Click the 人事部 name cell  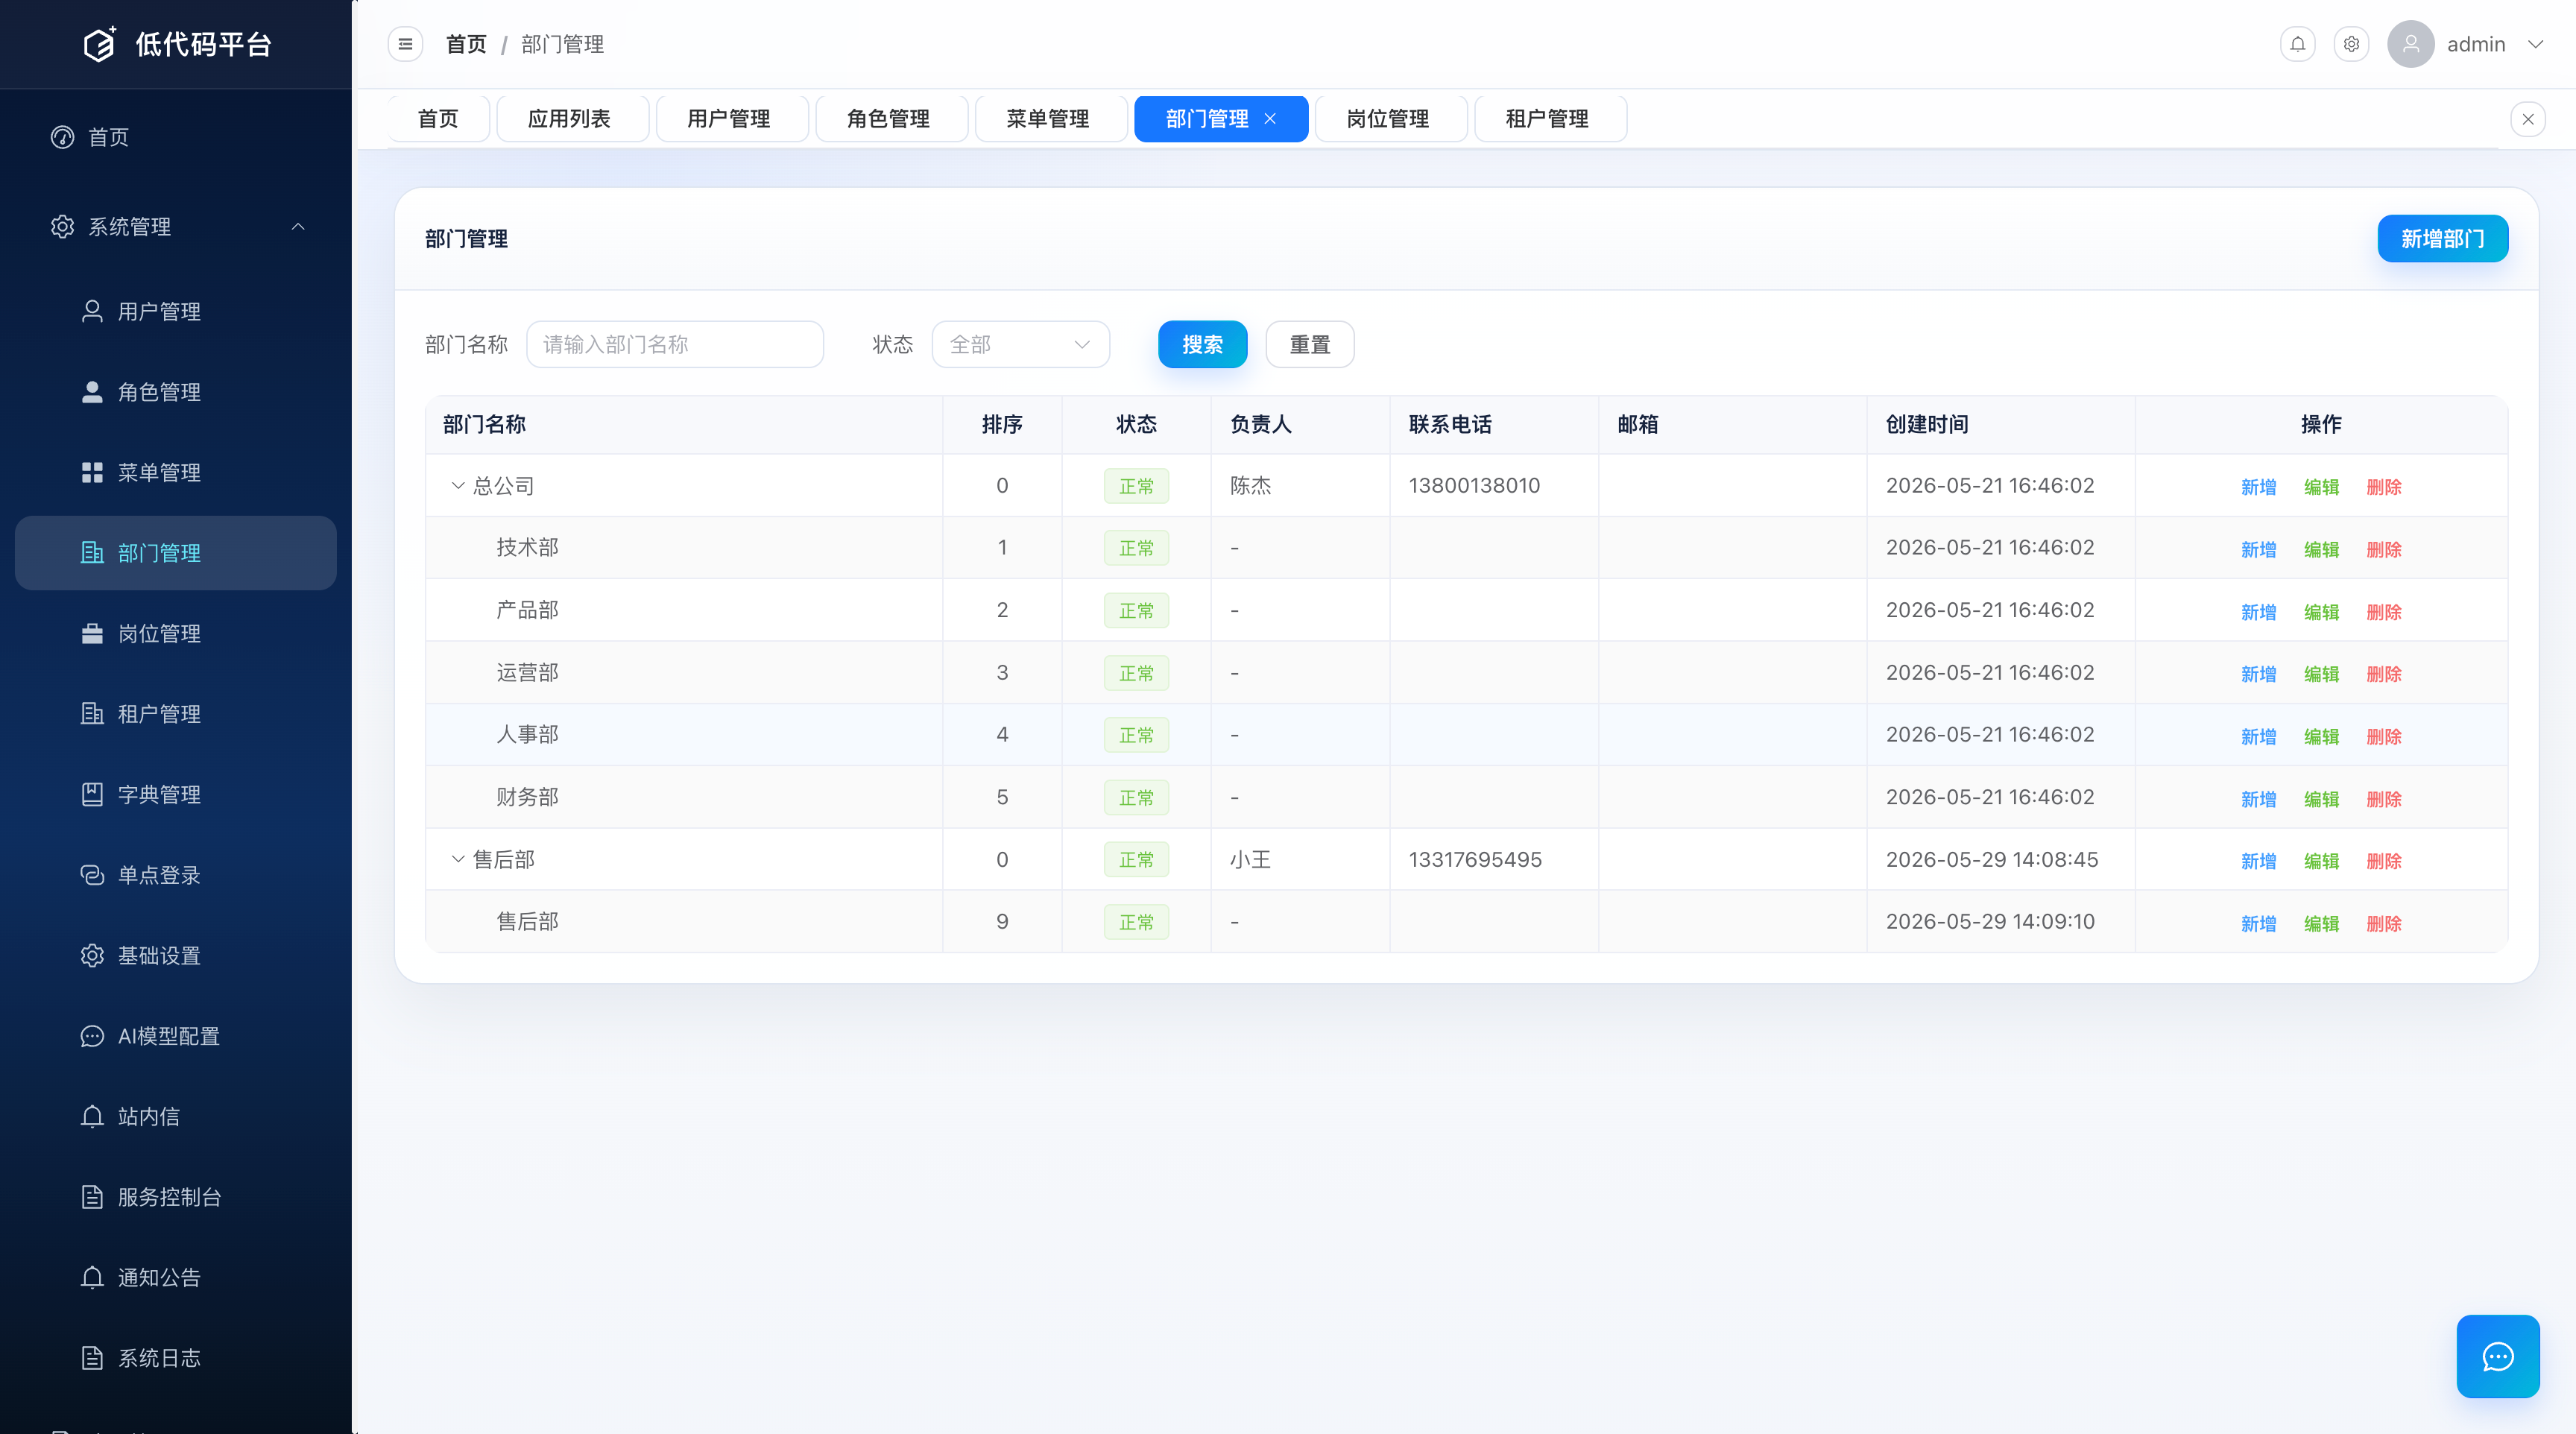pyautogui.click(x=527, y=734)
